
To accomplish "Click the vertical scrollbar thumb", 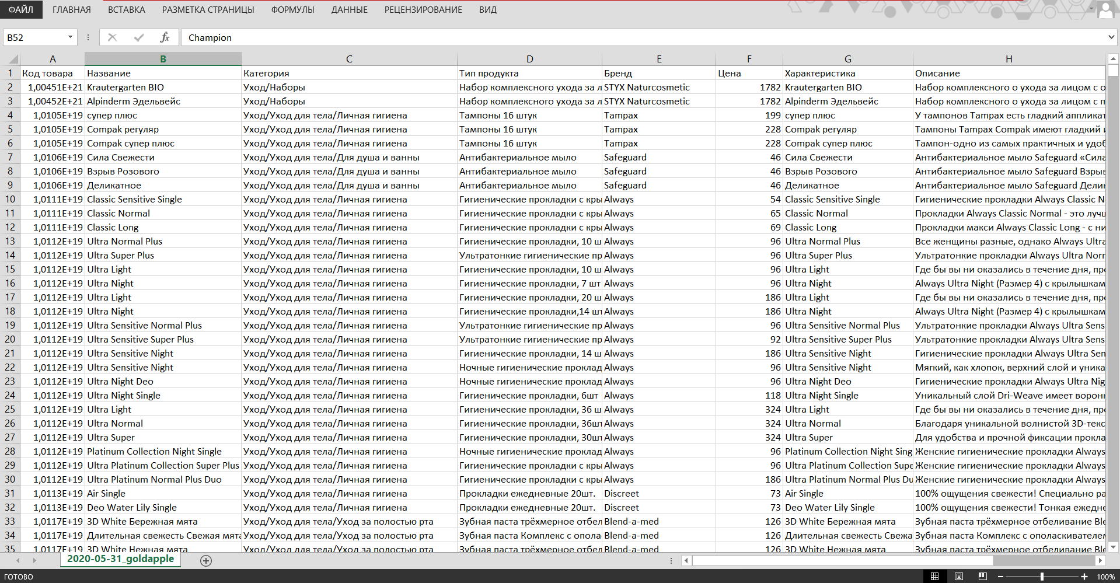I will (1113, 71).
